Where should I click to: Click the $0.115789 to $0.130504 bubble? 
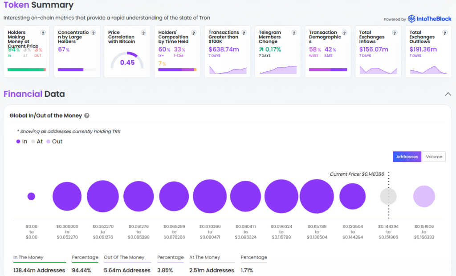coord(317,196)
